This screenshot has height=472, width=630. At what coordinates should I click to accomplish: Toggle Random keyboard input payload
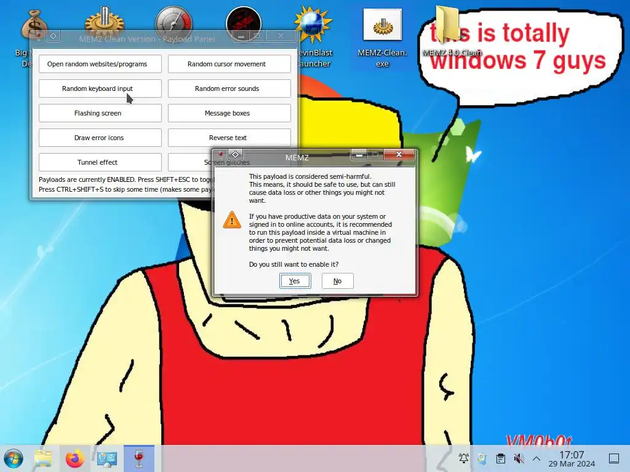100,88
